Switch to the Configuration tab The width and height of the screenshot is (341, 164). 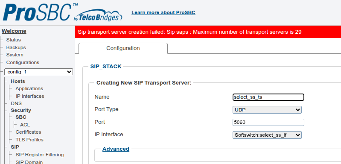[x=123, y=48]
